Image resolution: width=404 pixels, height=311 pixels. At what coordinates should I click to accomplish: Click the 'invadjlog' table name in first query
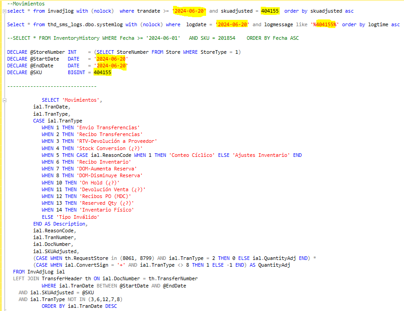61,11
